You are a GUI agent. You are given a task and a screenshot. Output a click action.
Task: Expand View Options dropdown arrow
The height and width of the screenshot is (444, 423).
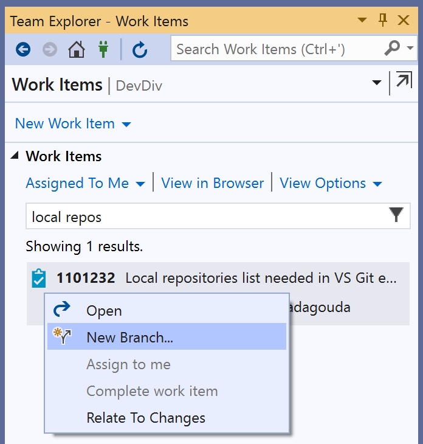point(377,184)
